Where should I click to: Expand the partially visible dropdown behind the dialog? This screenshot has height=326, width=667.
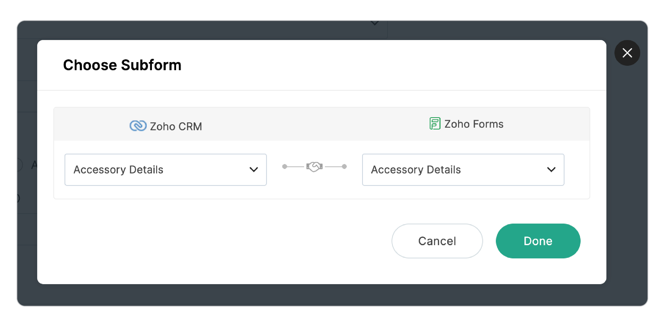click(375, 23)
